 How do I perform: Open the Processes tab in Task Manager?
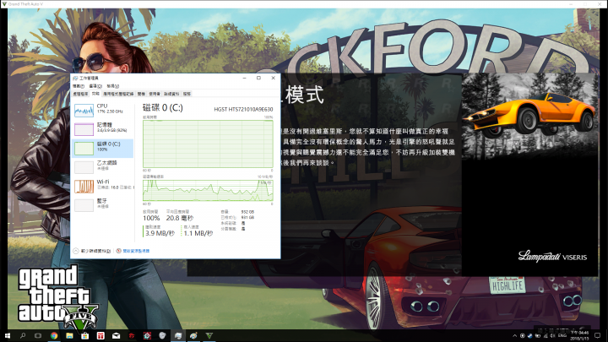(x=81, y=94)
